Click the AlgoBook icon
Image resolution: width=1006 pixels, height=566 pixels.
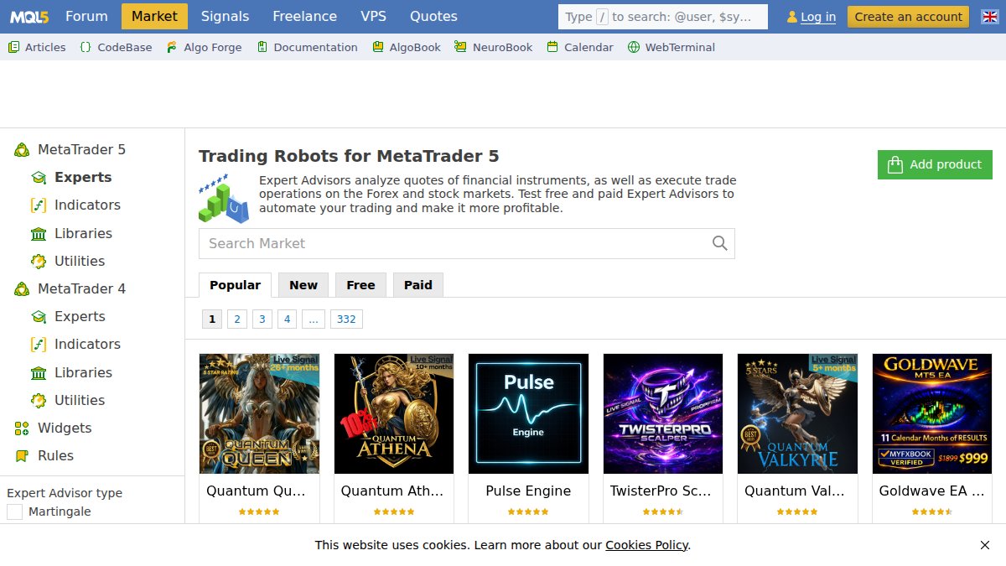(378, 48)
